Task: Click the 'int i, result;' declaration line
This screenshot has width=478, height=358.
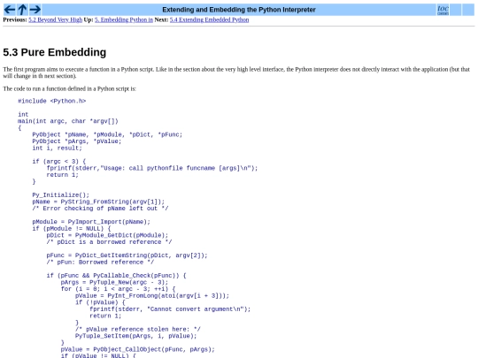Action: point(57,148)
